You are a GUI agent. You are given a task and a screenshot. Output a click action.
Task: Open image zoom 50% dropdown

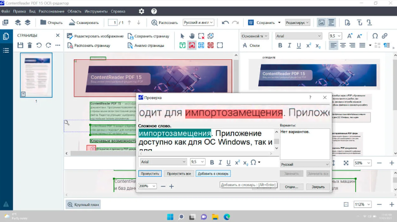[363, 163]
